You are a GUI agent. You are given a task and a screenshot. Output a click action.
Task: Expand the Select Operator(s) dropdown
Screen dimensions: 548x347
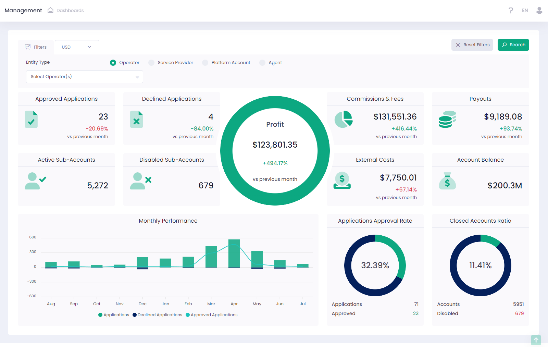tap(84, 77)
